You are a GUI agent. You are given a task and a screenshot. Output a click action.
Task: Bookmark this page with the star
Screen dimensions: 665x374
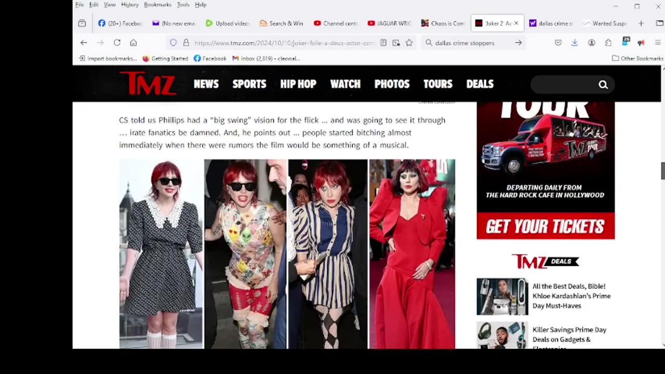click(x=409, y=43)
